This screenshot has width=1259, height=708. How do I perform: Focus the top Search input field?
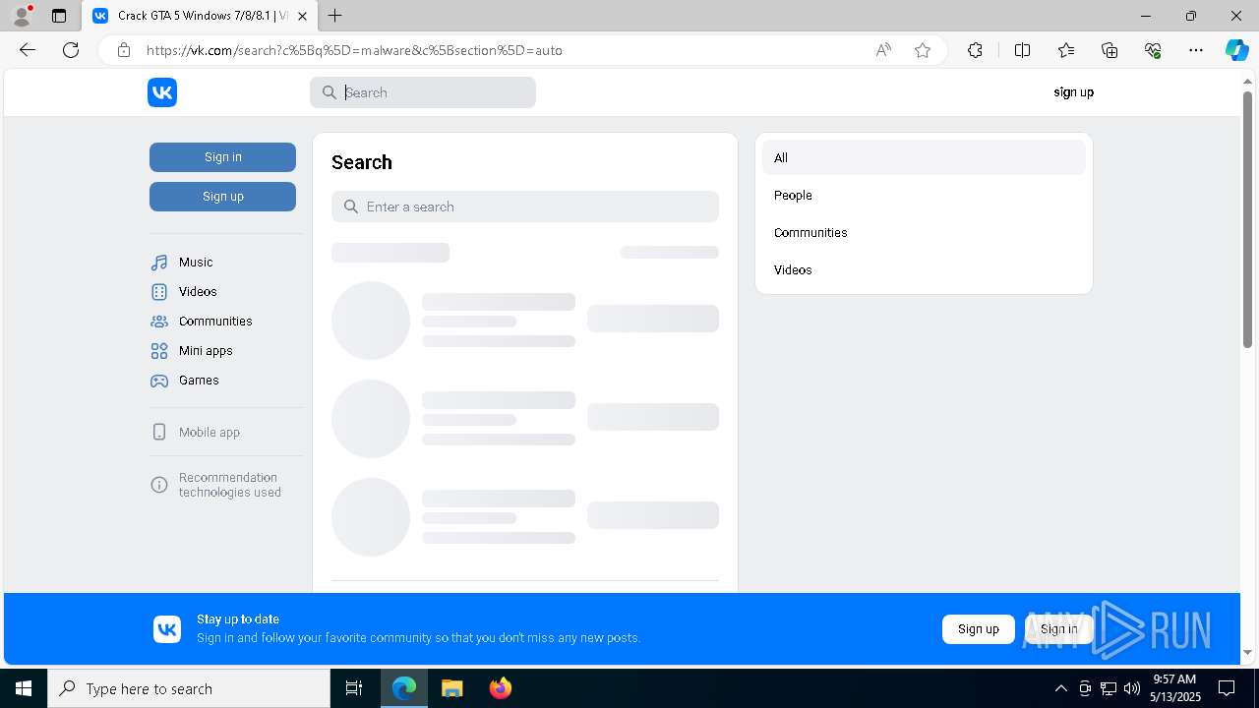point(423,92)
